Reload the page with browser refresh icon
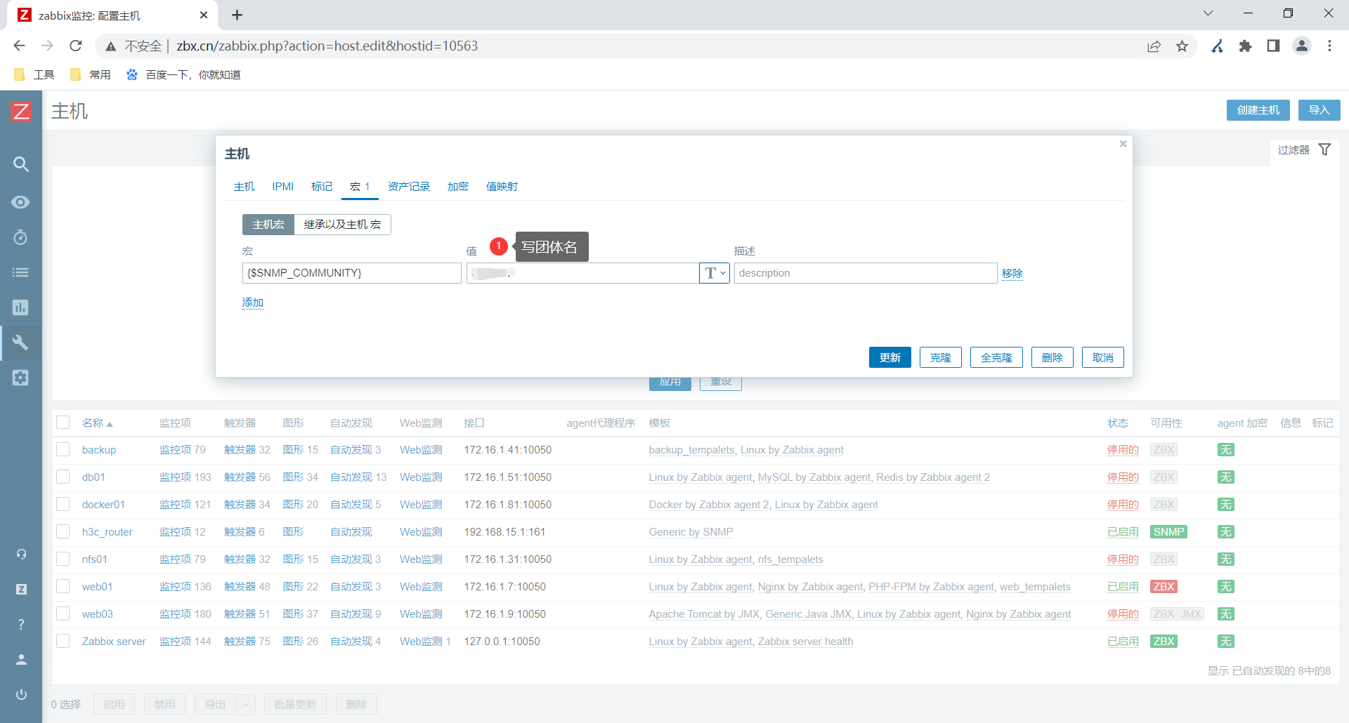The image size is (1349, 723). click(76, 46)
